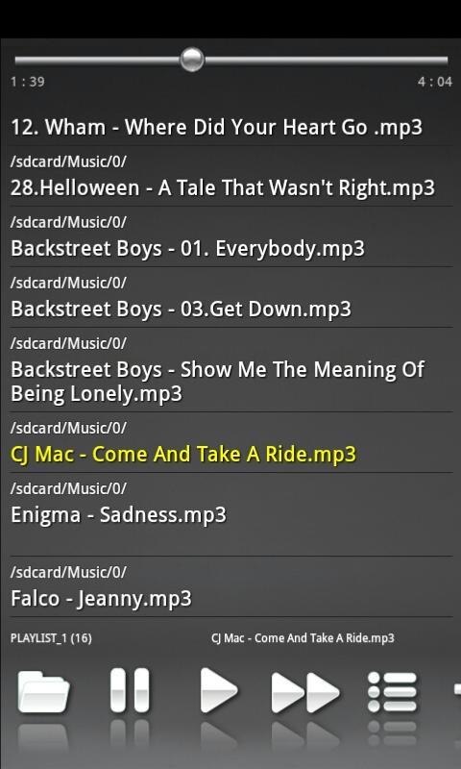Viewport: 461px width, 769px height.
Task: Tap the play button
Action: [219, 690]
